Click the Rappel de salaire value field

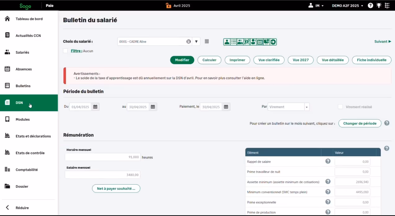(x=352, y=161)
